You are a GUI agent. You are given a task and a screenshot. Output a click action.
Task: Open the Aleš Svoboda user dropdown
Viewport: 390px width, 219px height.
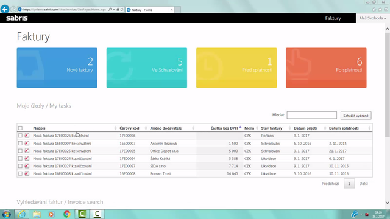pos(372,18)
